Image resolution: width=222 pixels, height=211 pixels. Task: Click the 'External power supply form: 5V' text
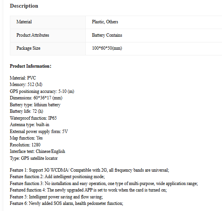39,131
